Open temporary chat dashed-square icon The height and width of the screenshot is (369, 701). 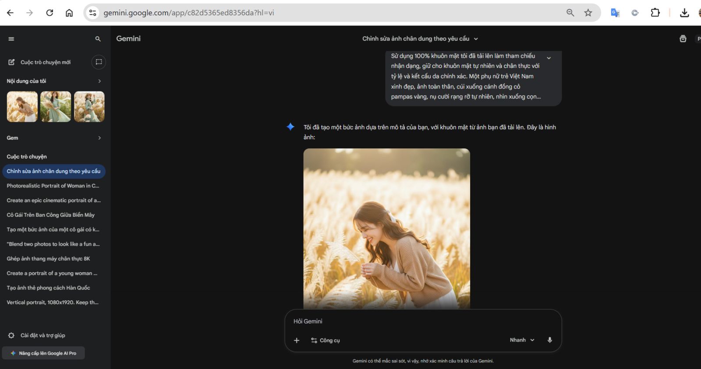[x=99, y=62]
